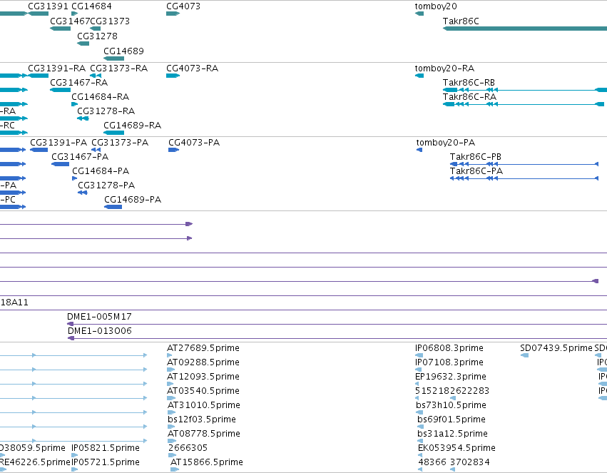Click the CG4073-RA transcript label
Image resolution: width=607 pixels, height=473 pixels.
(192, 68)
